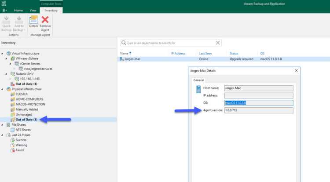Clear the search box with X
The image size is (330, 182).
[x=218, y=43]
